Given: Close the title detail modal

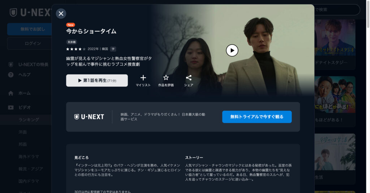Looking at the screenshot, I should tap(61, 13).
